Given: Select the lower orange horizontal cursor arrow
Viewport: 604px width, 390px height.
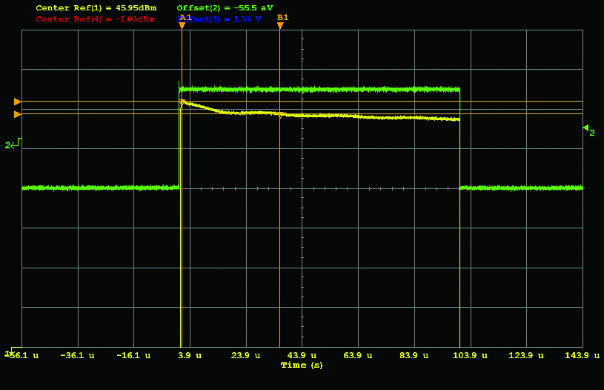Looking at the screenshot, I should click(x=18, y=114).
